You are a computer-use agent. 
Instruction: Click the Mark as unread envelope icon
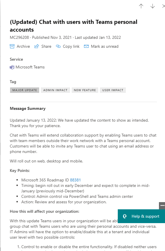[86, 46]
